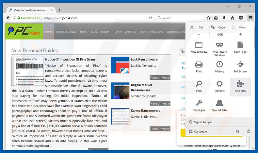Go to the Home page icon

pyautogui.click(x=232, y=18)
